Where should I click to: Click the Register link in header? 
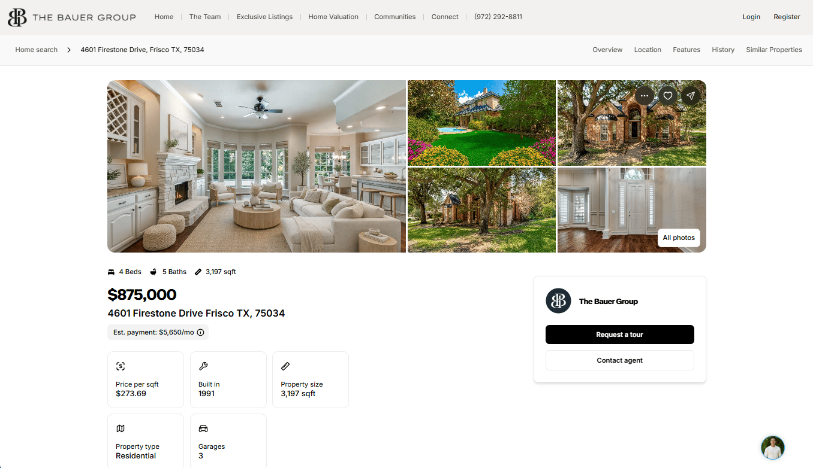787,17
